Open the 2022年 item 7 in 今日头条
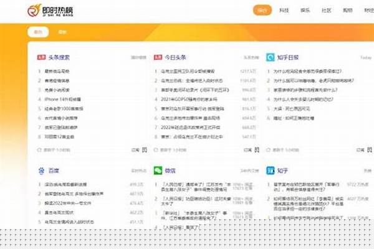 191,128
